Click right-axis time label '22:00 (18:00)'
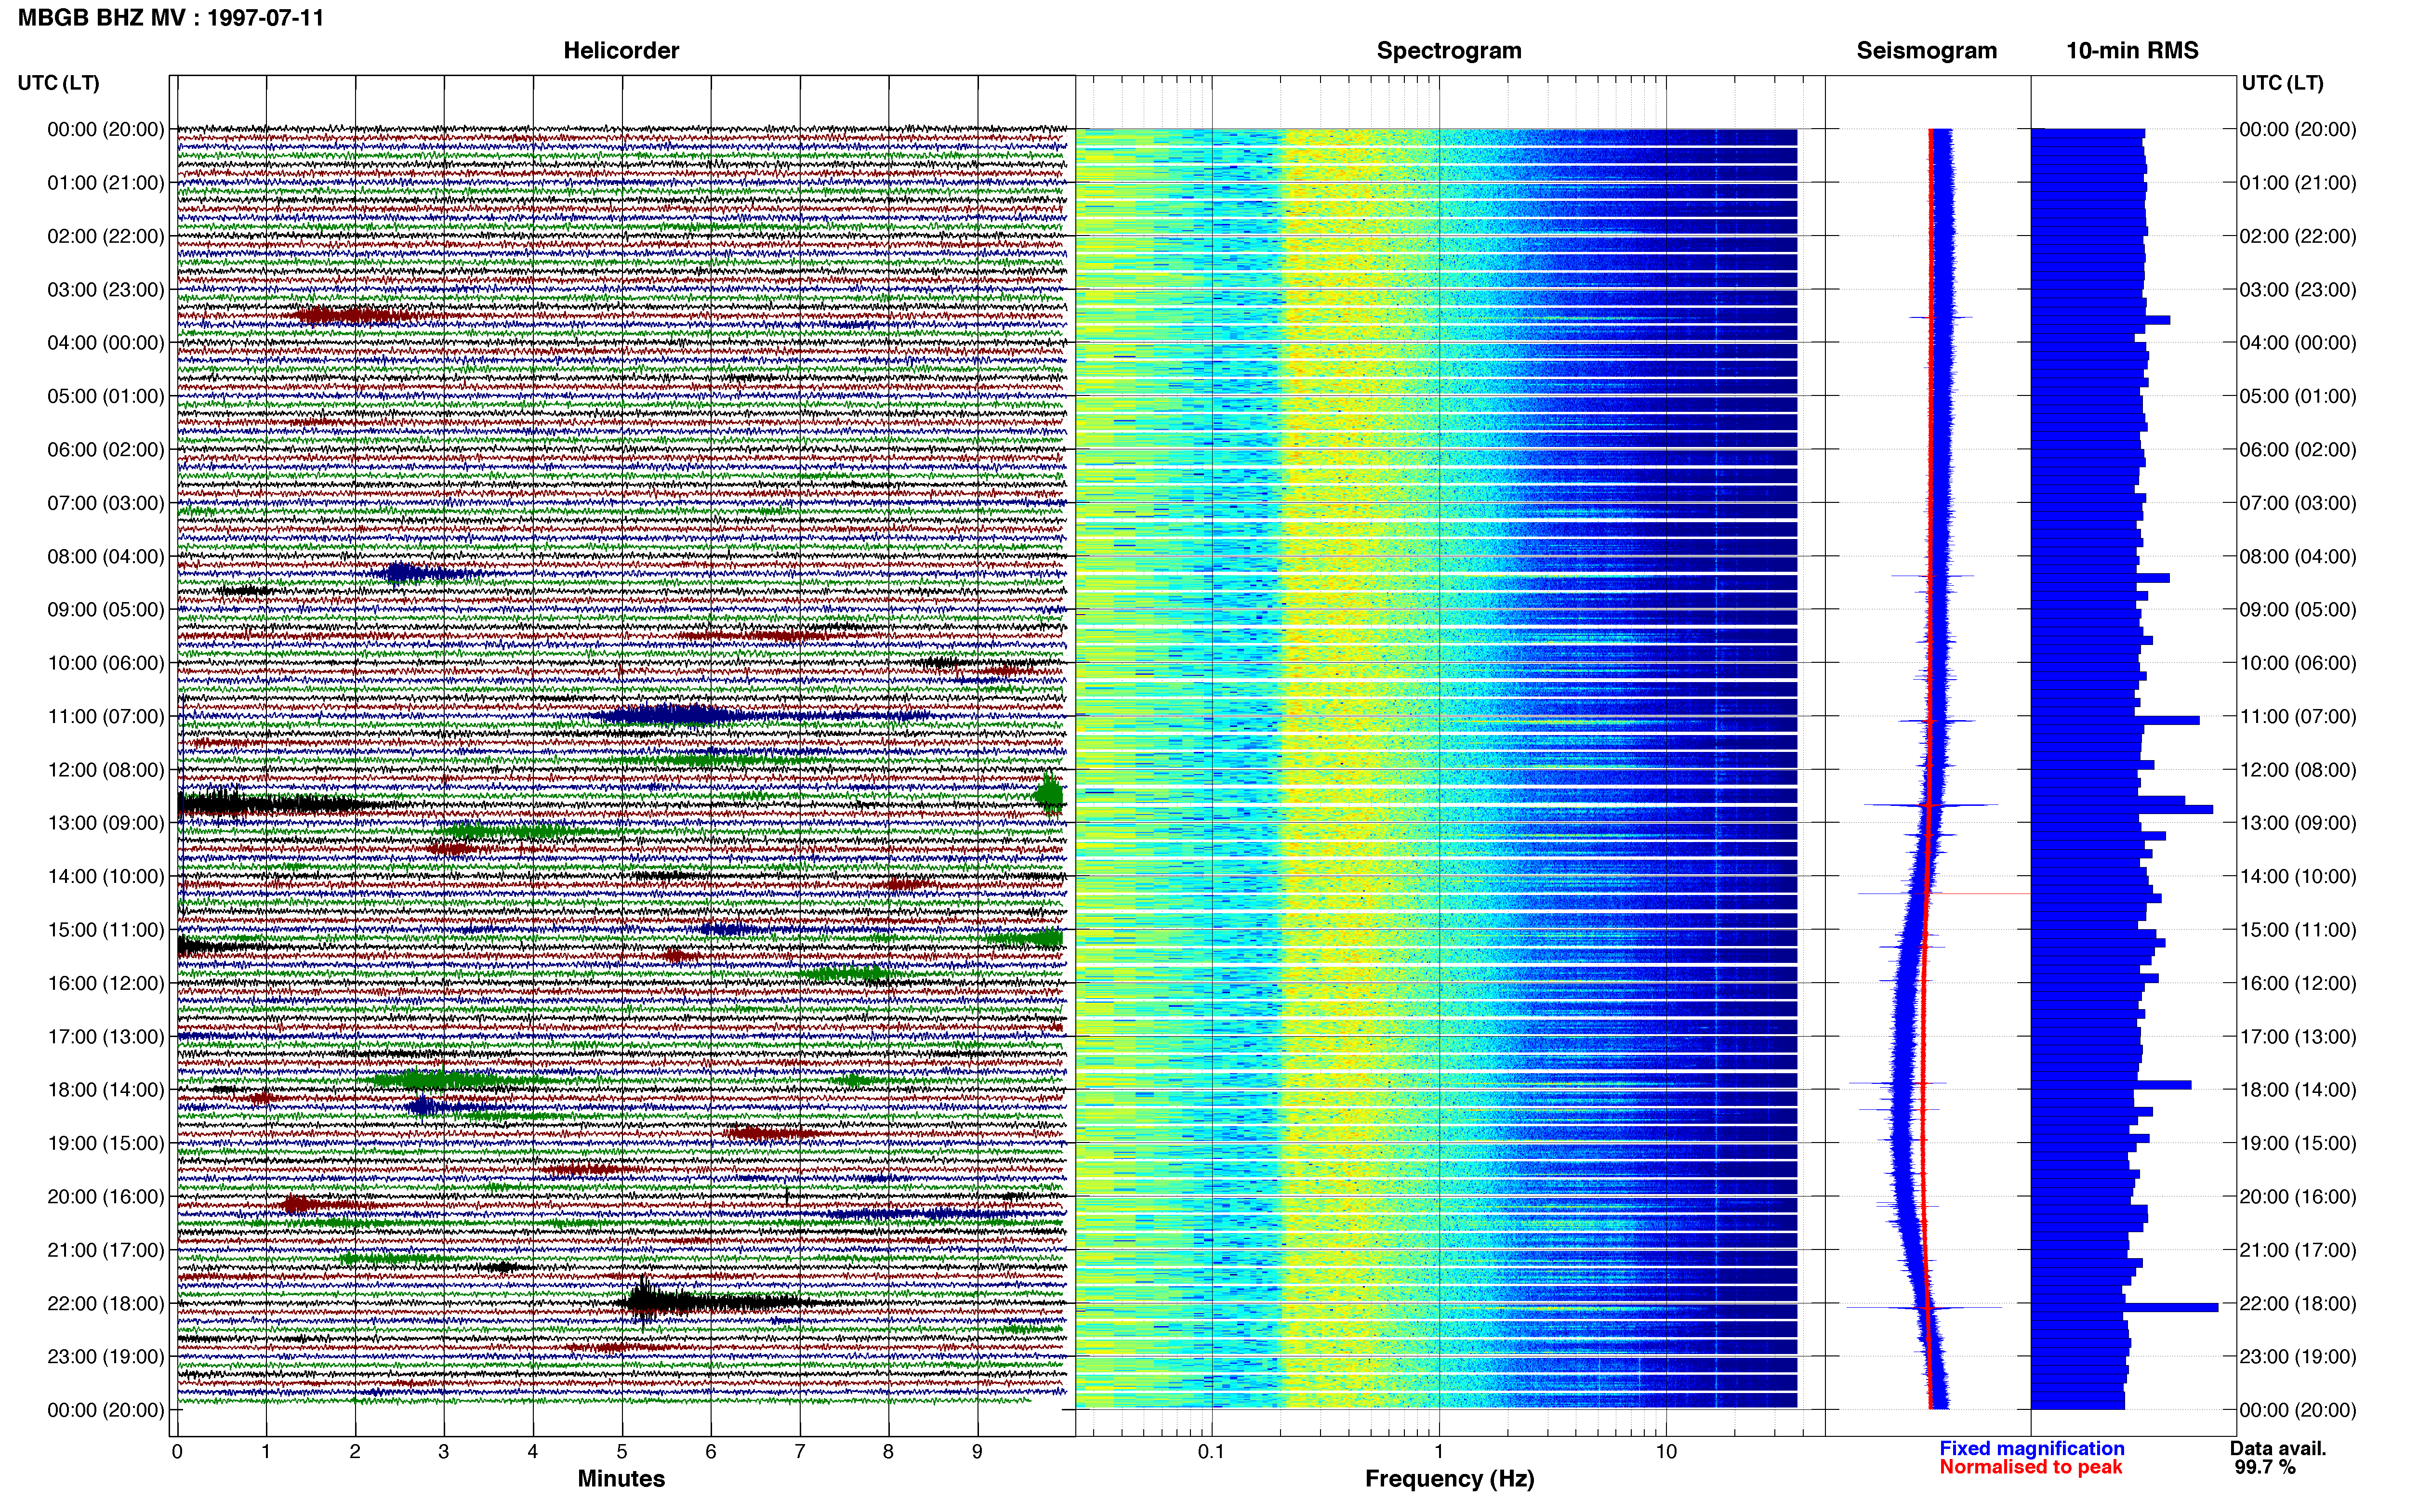This screenshot has height=1512, width=2418. pyautogui.click(x=2298, y=1304)
